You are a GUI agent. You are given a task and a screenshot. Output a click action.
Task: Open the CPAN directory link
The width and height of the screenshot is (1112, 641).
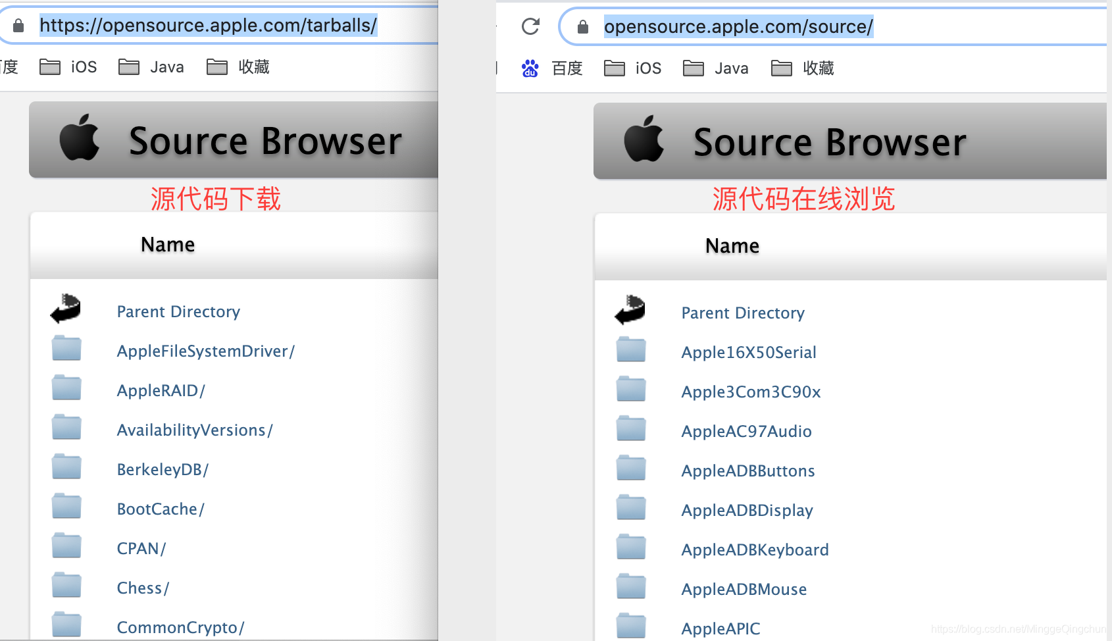[x=141, y=548]
